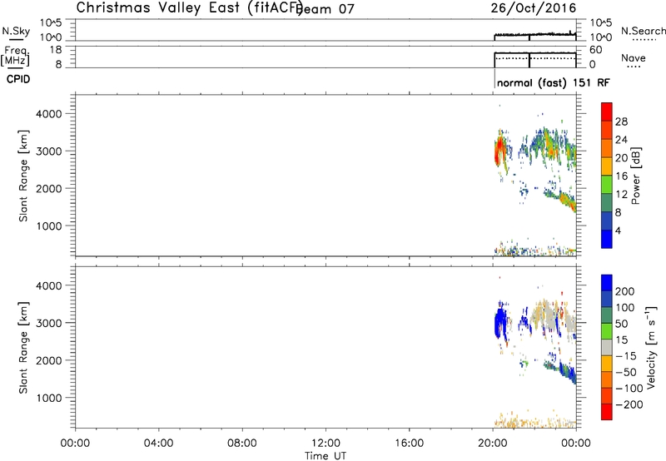This screenshot has height=461, width=666.
Task: Click the date '26/Oct/2016'
Action: pos(534,8)
